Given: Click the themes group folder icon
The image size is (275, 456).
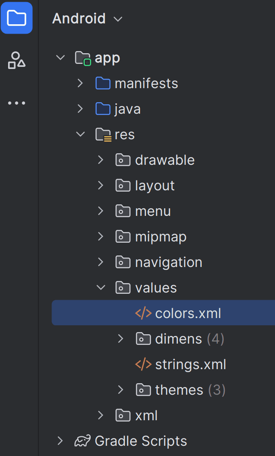Looking at the screenshot, I should click(143, 390).
